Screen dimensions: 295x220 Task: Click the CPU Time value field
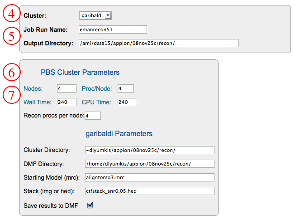coord(127,102)
